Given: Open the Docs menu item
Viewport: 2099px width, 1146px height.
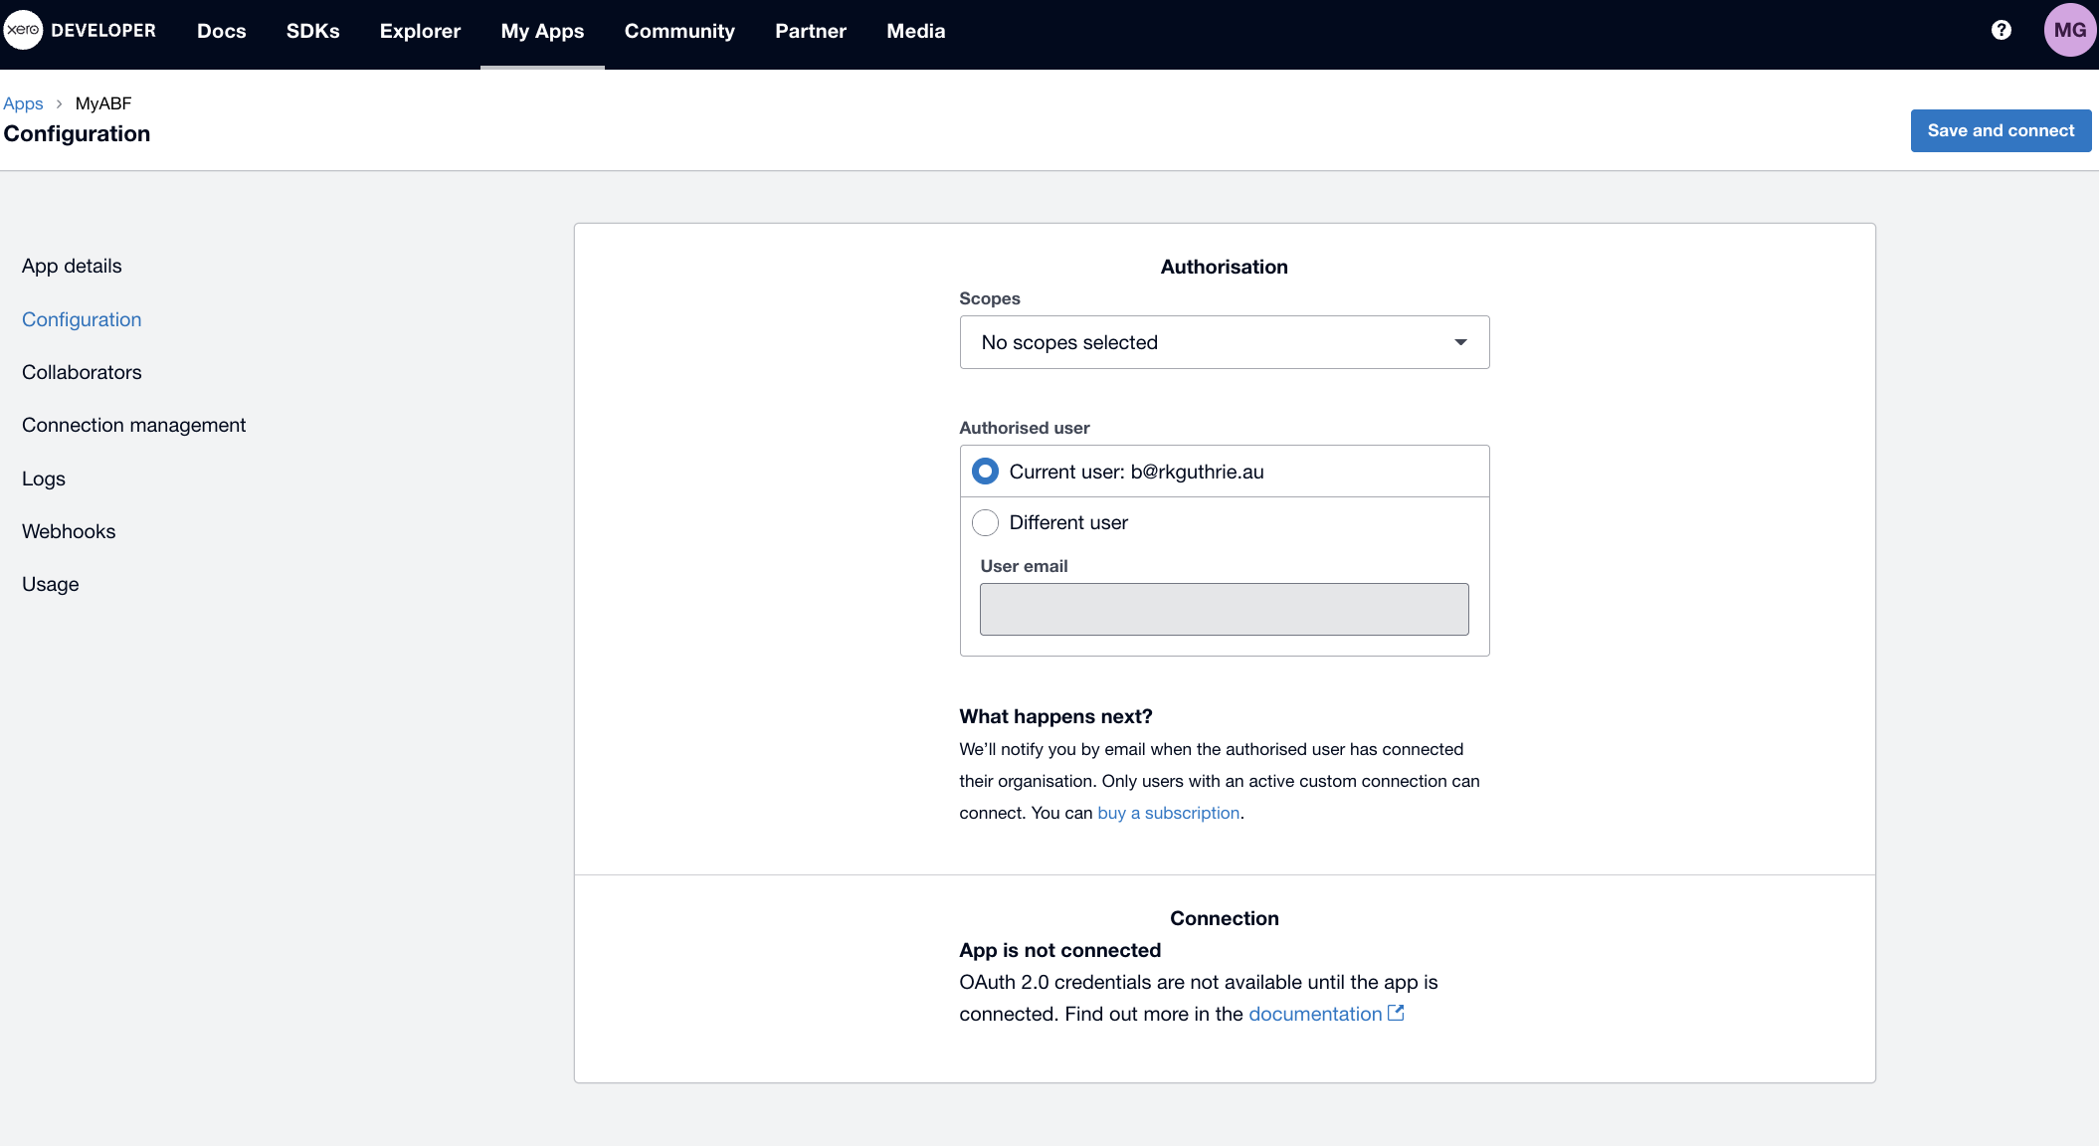Looking at the screenshot, I should click(221, 31).
